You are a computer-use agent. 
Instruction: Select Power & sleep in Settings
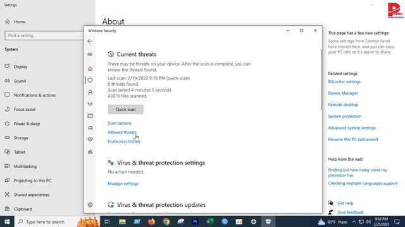tap(22, 124)
